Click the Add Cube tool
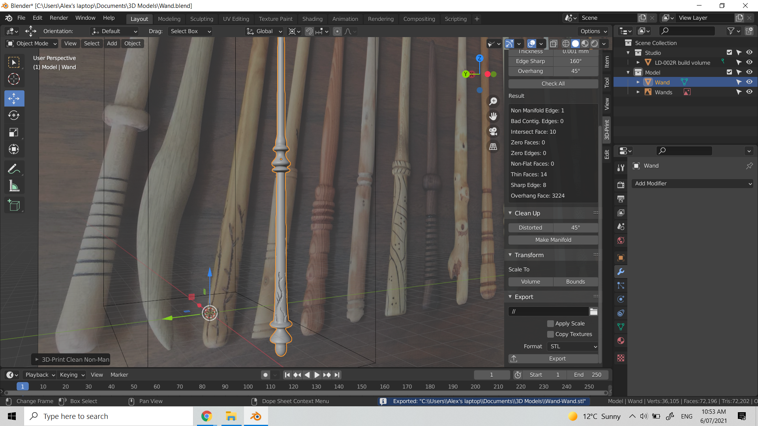Viewport: 758px width, 426px height. [14, 206]
